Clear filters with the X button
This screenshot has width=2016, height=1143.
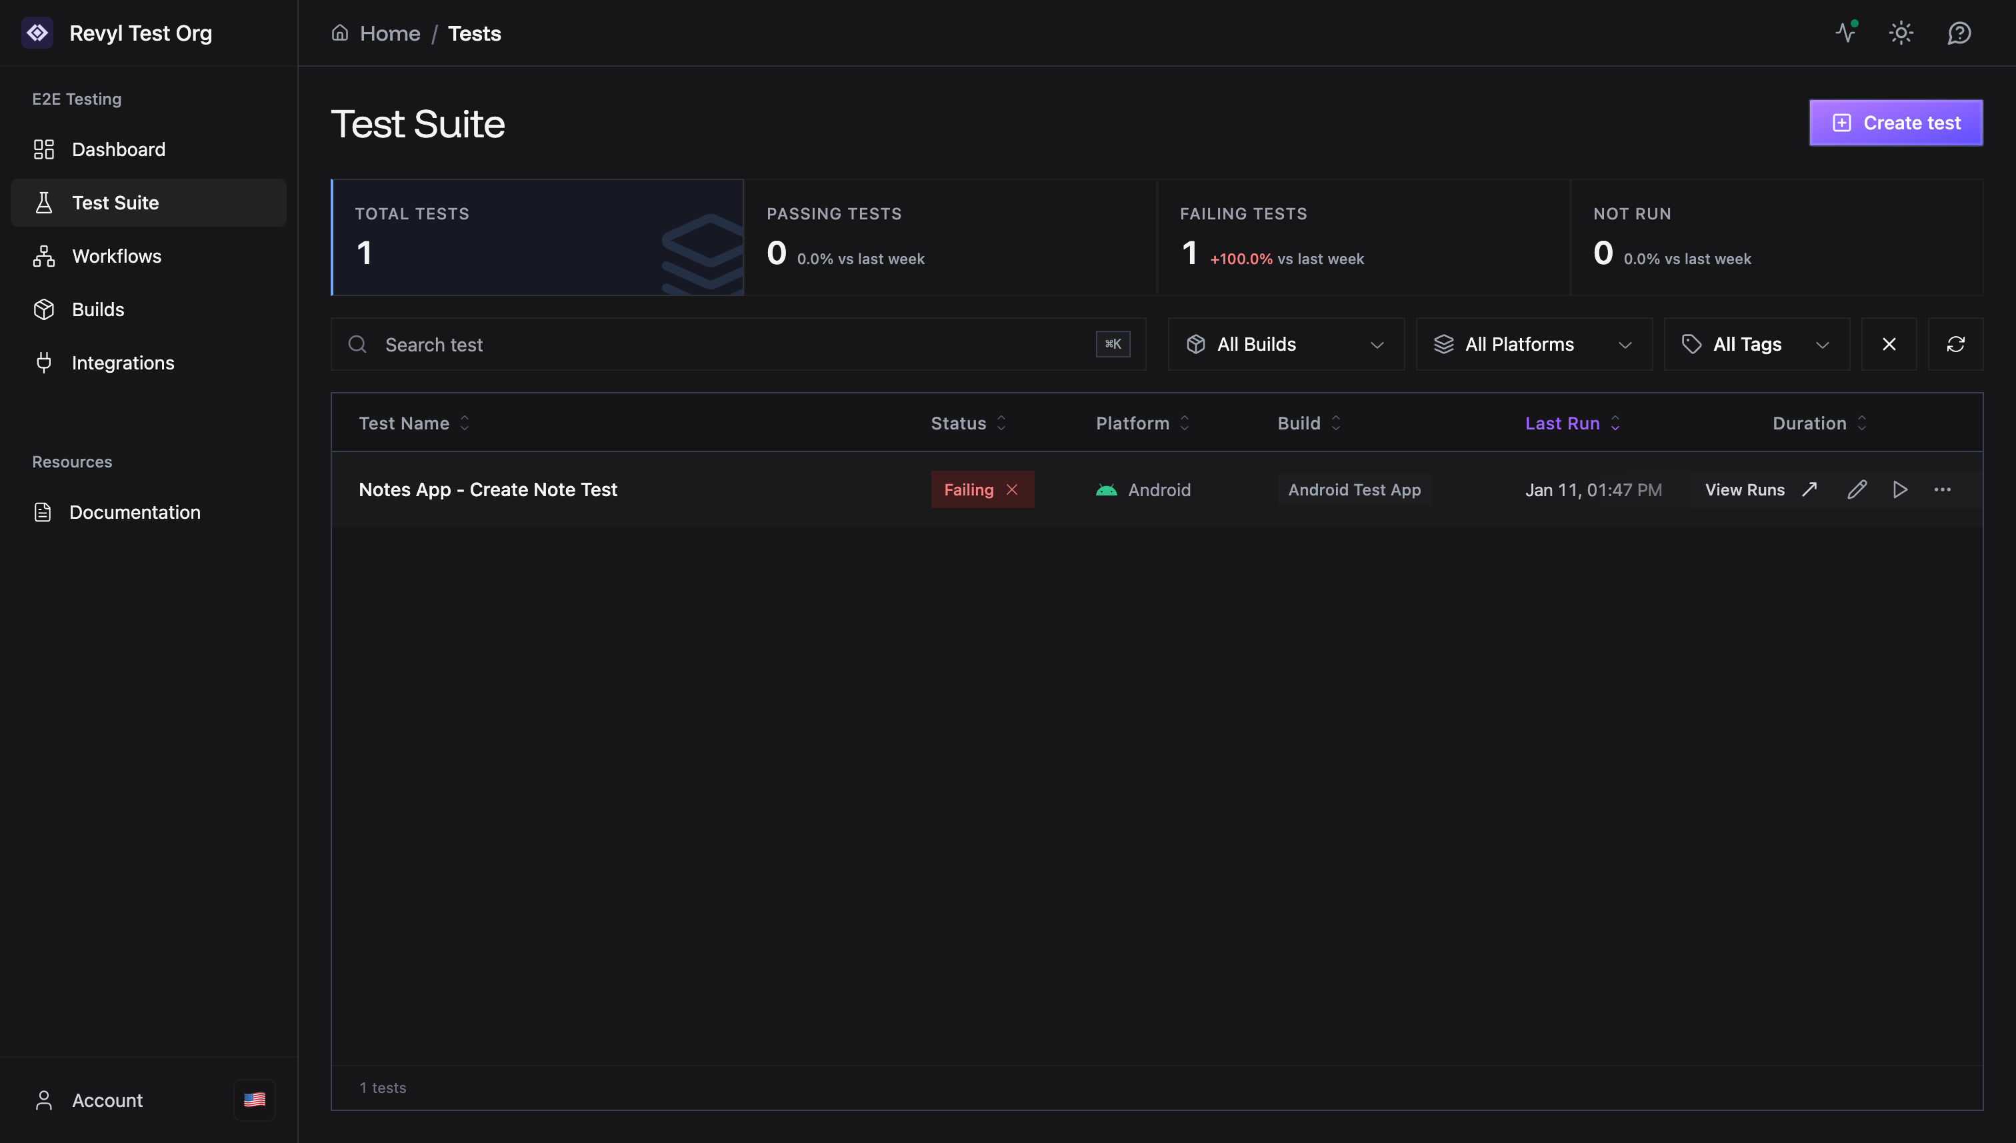(x=1888, y=344)
